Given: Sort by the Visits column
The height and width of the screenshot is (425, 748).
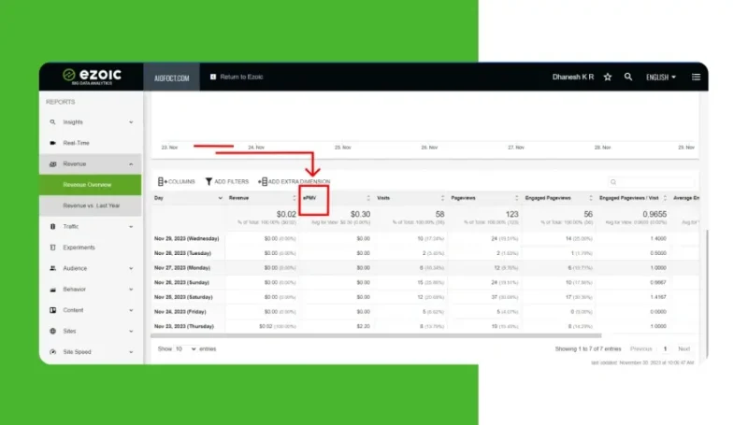Looking at the screenshot, I should pos(410,198).
